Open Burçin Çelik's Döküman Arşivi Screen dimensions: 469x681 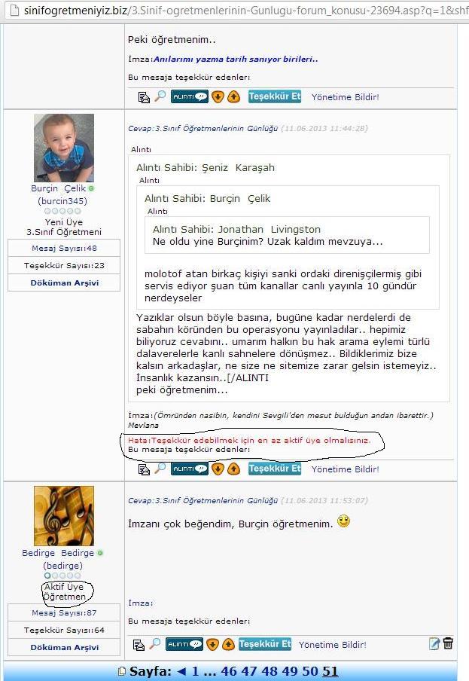coord(64,282)
